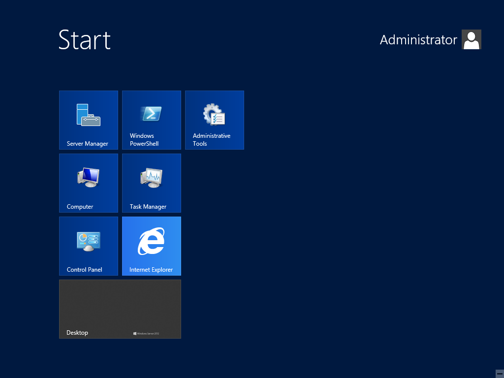504x378 pixels.
Task: Open the Server Manager tile
Action: pos(89,120)
